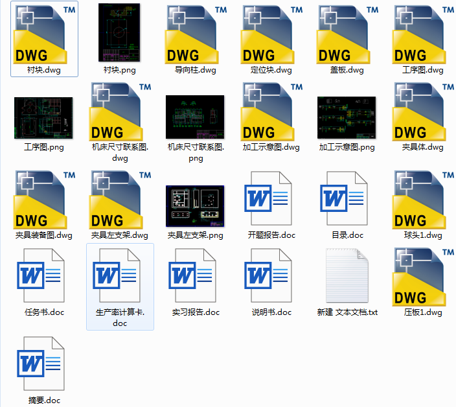Select the 工序图.dwg file icon

coord(423,34)
